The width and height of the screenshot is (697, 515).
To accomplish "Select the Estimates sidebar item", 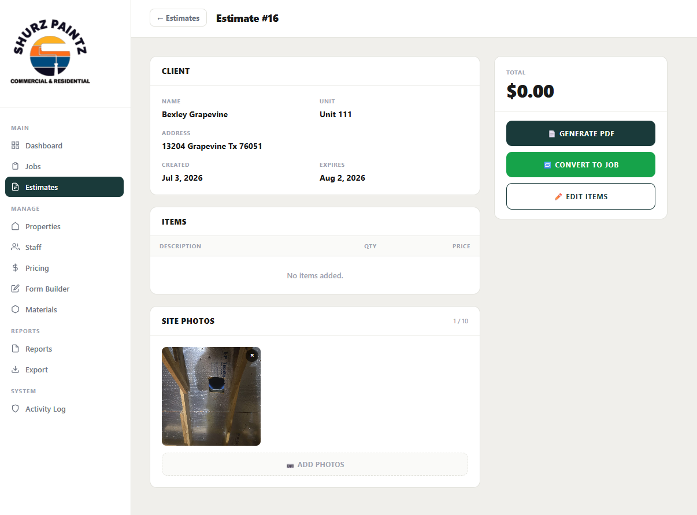I will (64, 187).
